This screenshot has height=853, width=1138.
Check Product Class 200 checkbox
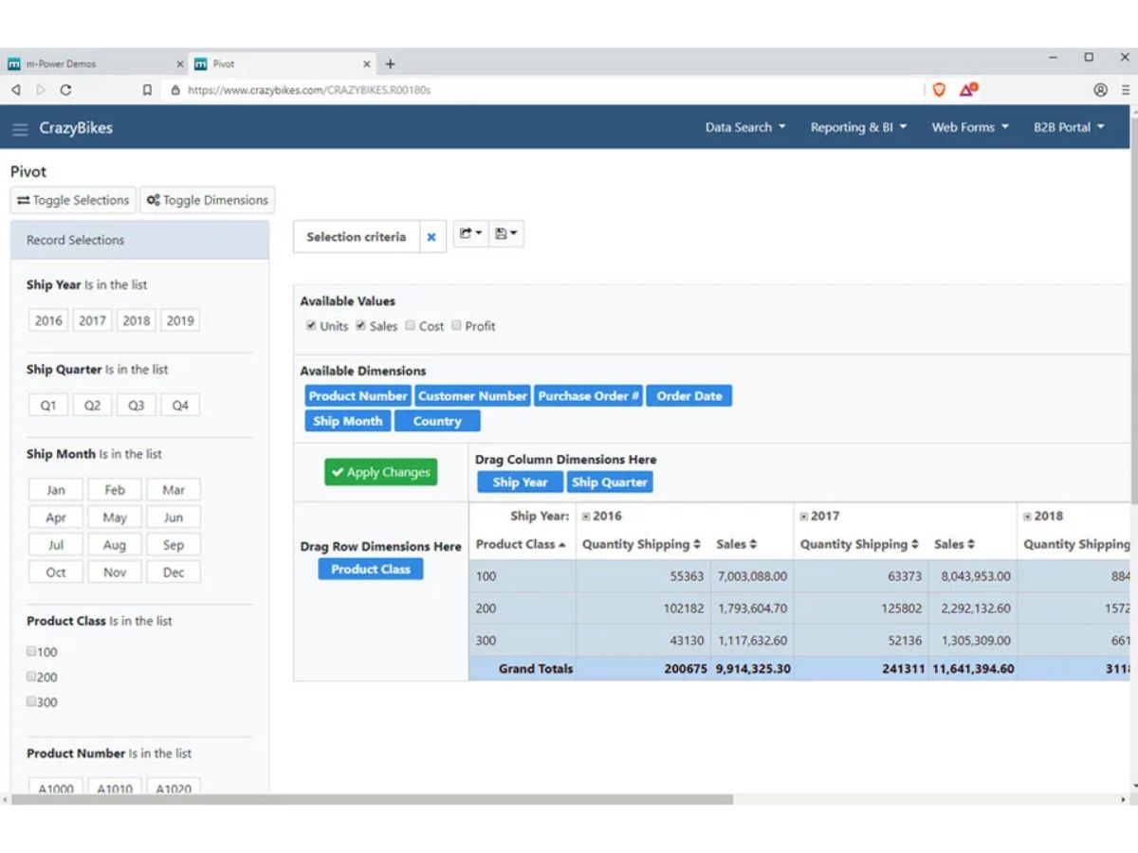coord(31,677)
